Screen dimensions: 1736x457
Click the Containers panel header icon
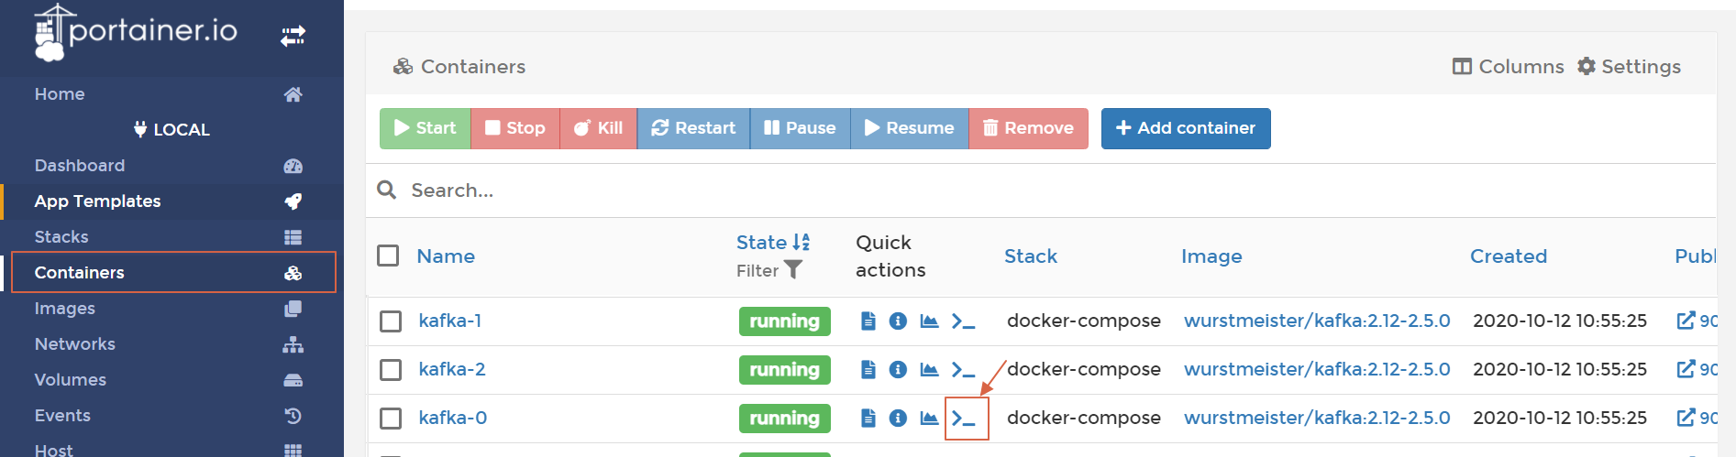pos(403,67)
